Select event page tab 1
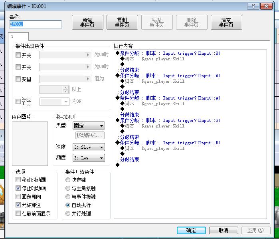The width and height of the screenshot is (279, 239). point(18,36)
